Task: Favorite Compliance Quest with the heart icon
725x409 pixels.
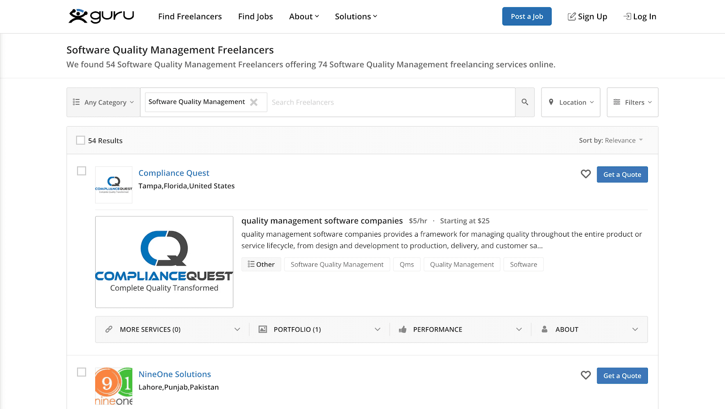Action: coord(585,174)
